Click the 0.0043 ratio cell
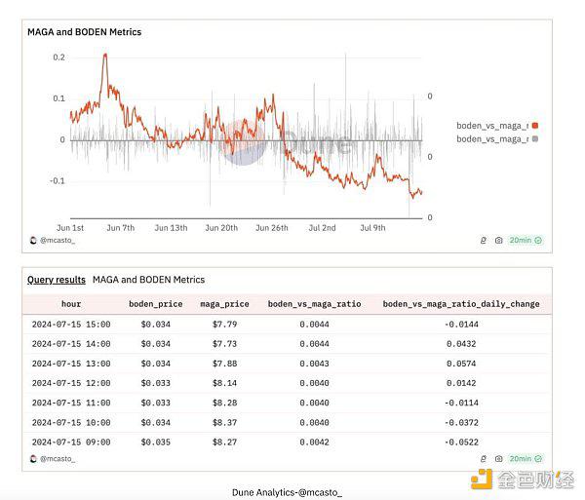 pyautogui.click(x=314, y=364)
